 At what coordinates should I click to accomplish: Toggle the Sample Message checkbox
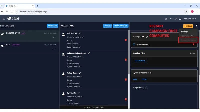coord(134,44)
